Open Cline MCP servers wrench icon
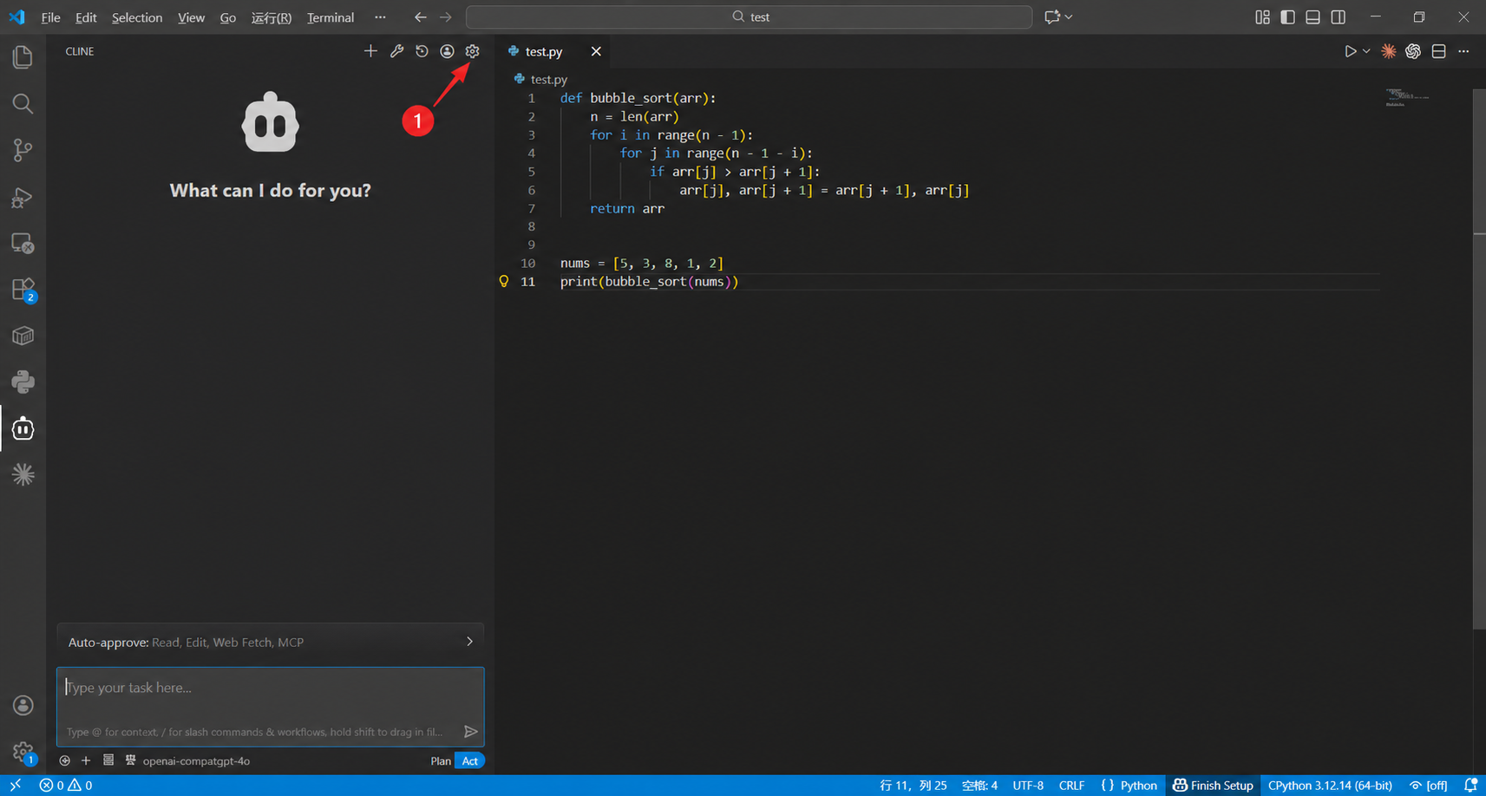 tap(396, 51)
